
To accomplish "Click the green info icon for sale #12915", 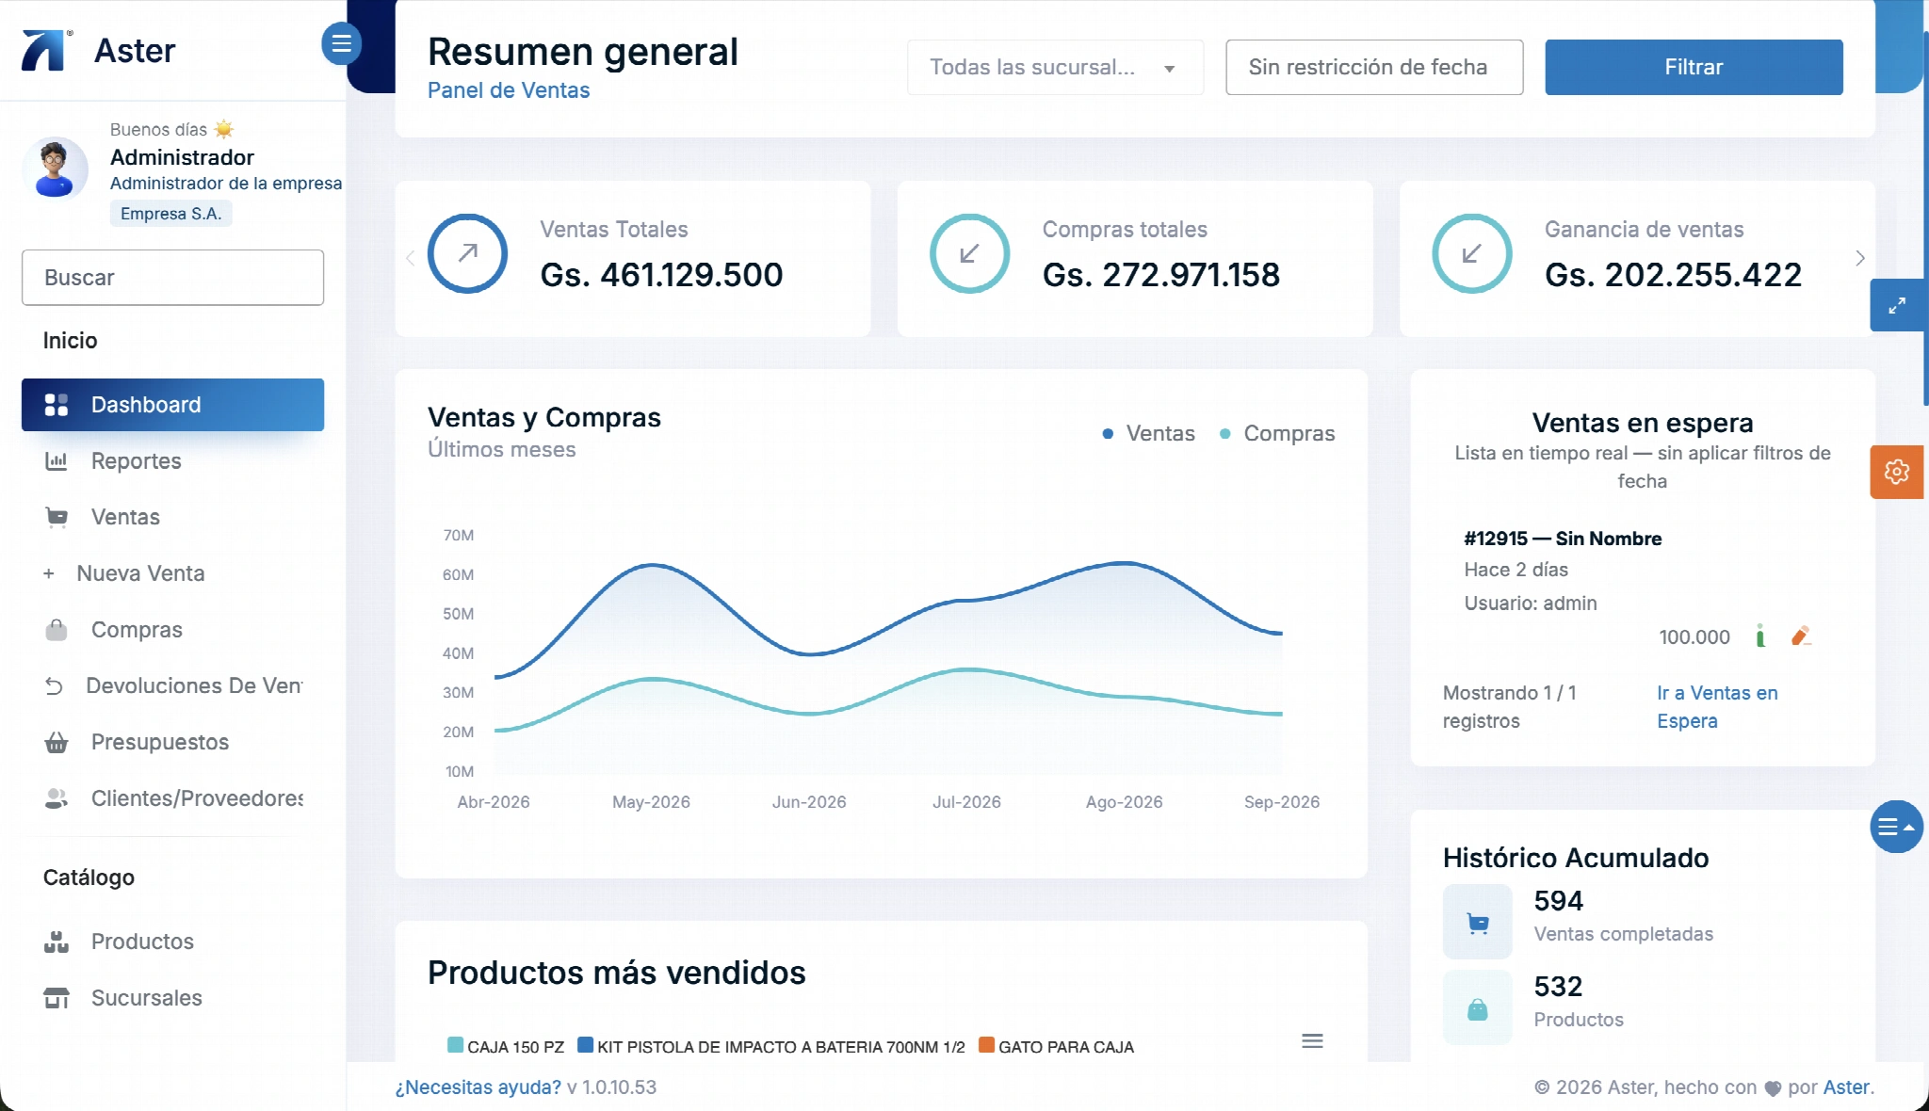I will tap(1759, 636).
